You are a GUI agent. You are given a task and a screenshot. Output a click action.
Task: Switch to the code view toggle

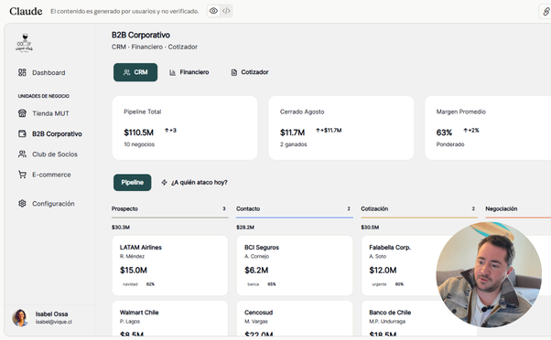(x=226, y=11)
